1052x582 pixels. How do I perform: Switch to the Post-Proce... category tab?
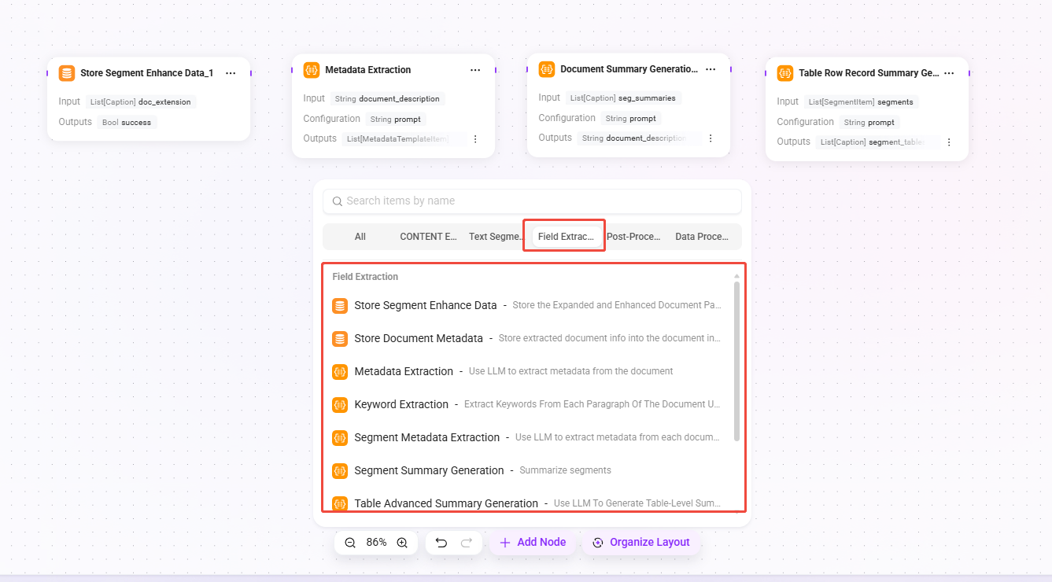coord(634,237)
